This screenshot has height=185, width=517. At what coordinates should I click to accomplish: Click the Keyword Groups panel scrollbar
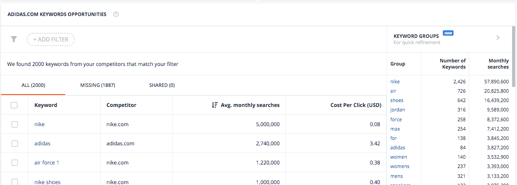[514, 57]
